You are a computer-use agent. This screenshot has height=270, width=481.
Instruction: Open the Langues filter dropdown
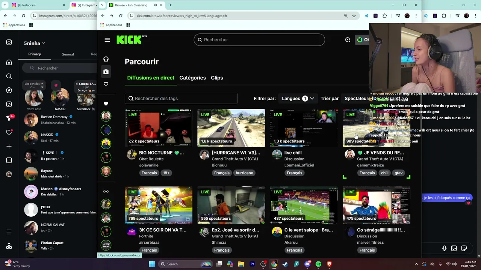click(298, 99)
